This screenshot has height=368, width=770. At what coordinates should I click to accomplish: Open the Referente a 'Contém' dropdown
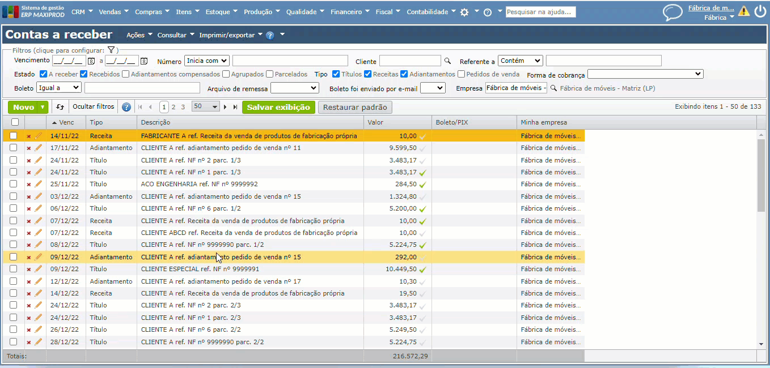(x=521, y=61)
